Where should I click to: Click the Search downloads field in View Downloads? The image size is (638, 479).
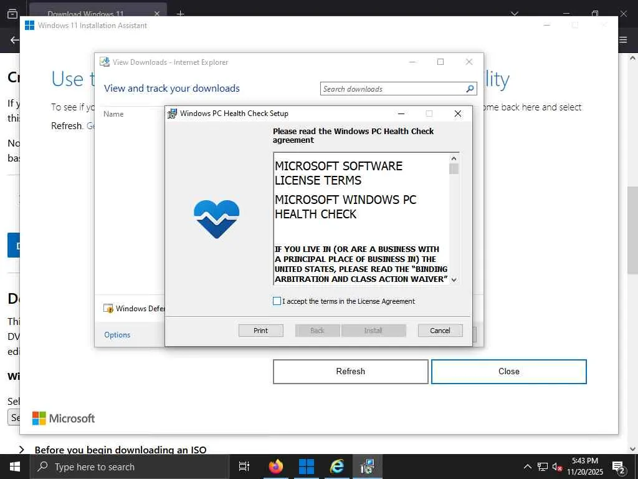(398, 89)
